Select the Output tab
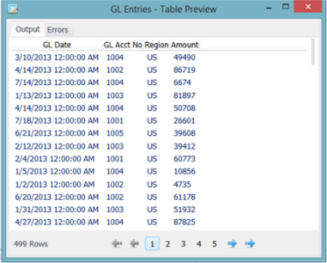 coord(28,30)
